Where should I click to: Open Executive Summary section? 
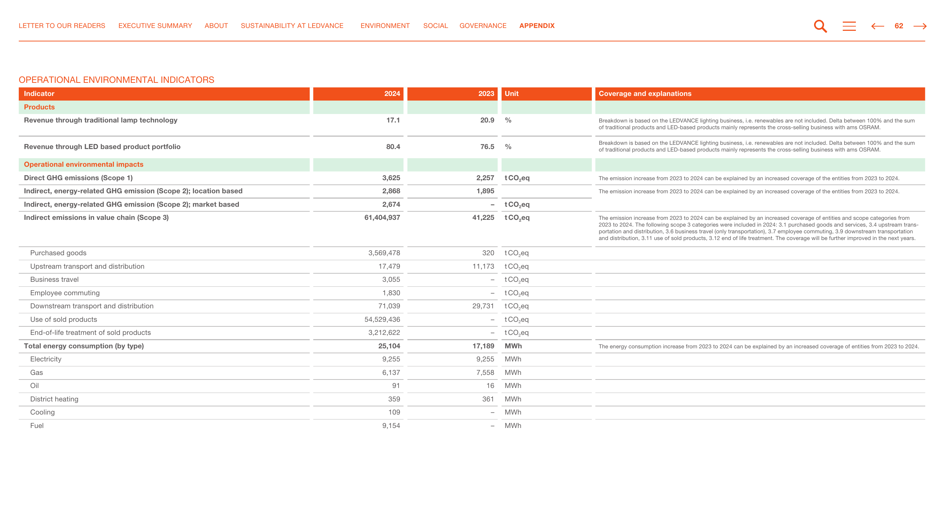[155, 25]
